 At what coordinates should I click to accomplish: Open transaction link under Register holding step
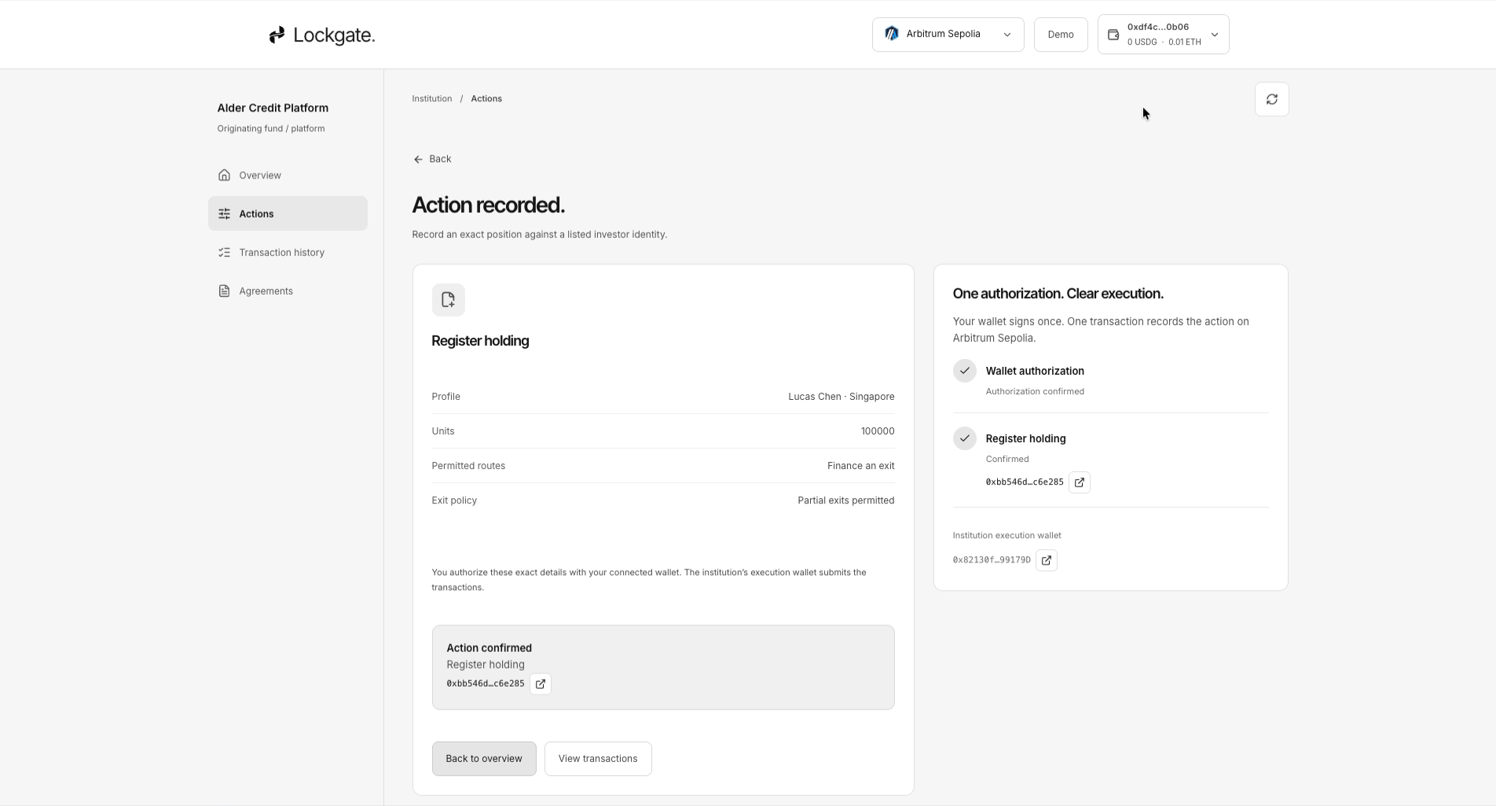(1079, 482)
